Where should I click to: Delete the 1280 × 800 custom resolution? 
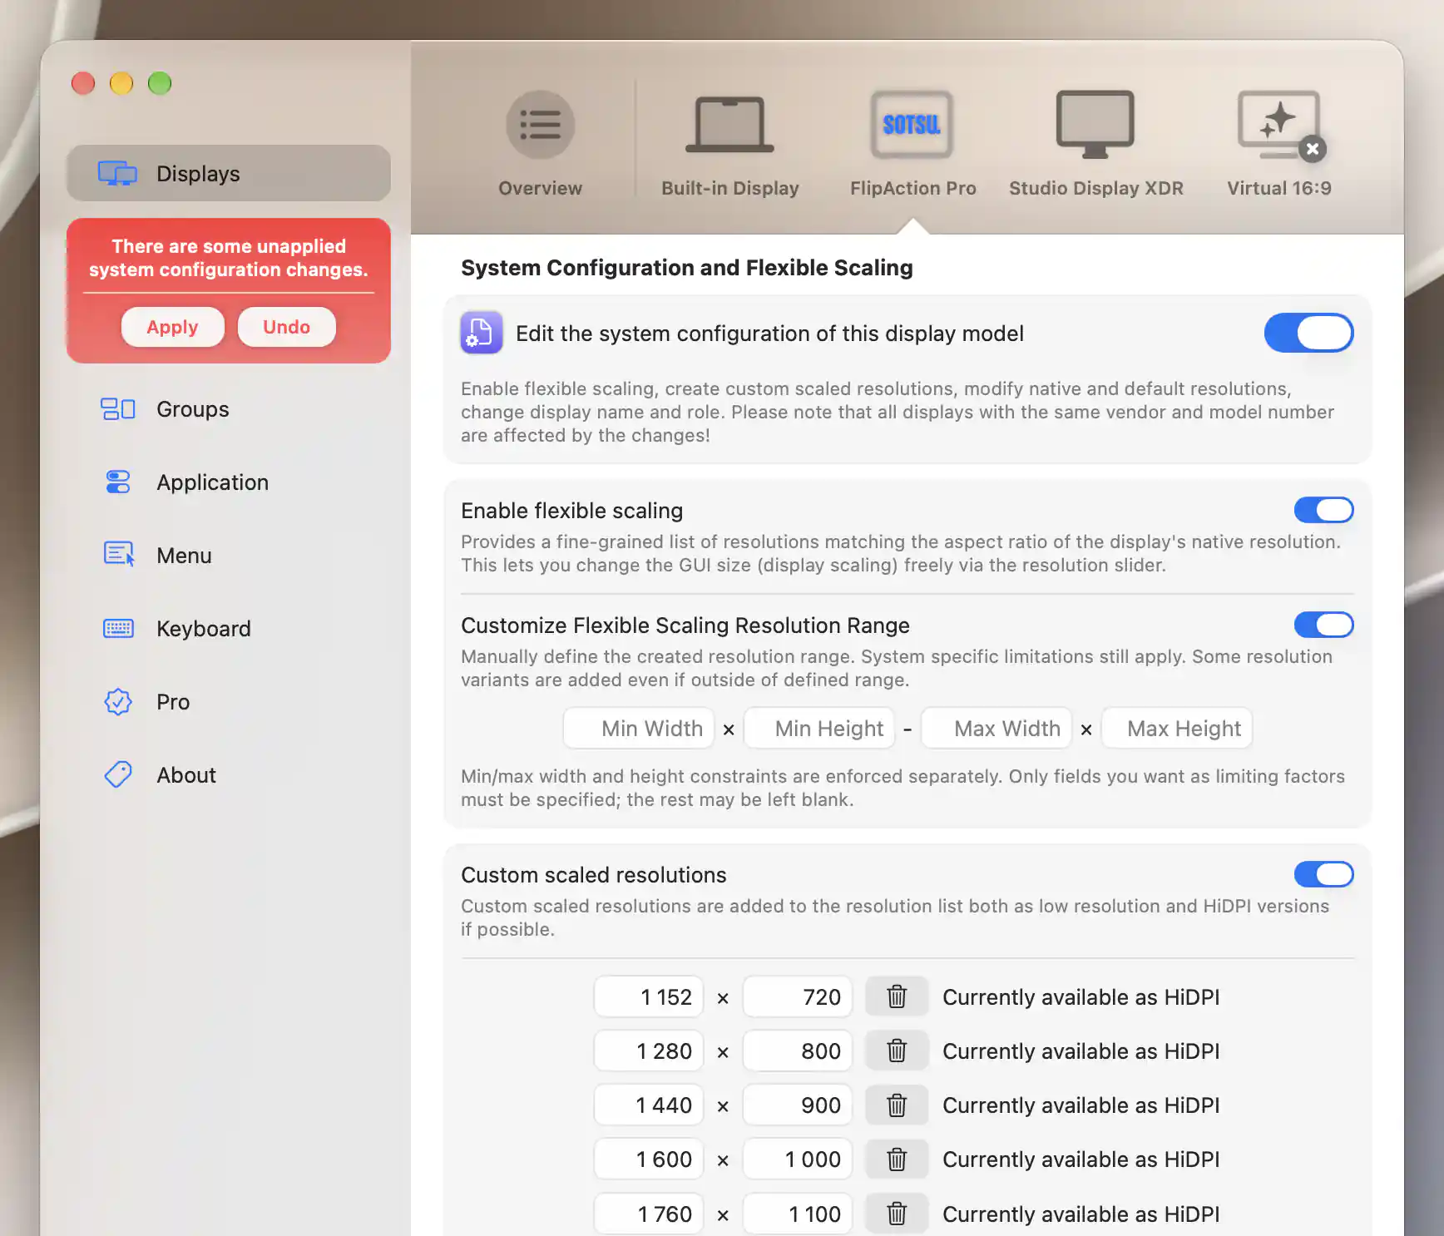coord(897,1051)
